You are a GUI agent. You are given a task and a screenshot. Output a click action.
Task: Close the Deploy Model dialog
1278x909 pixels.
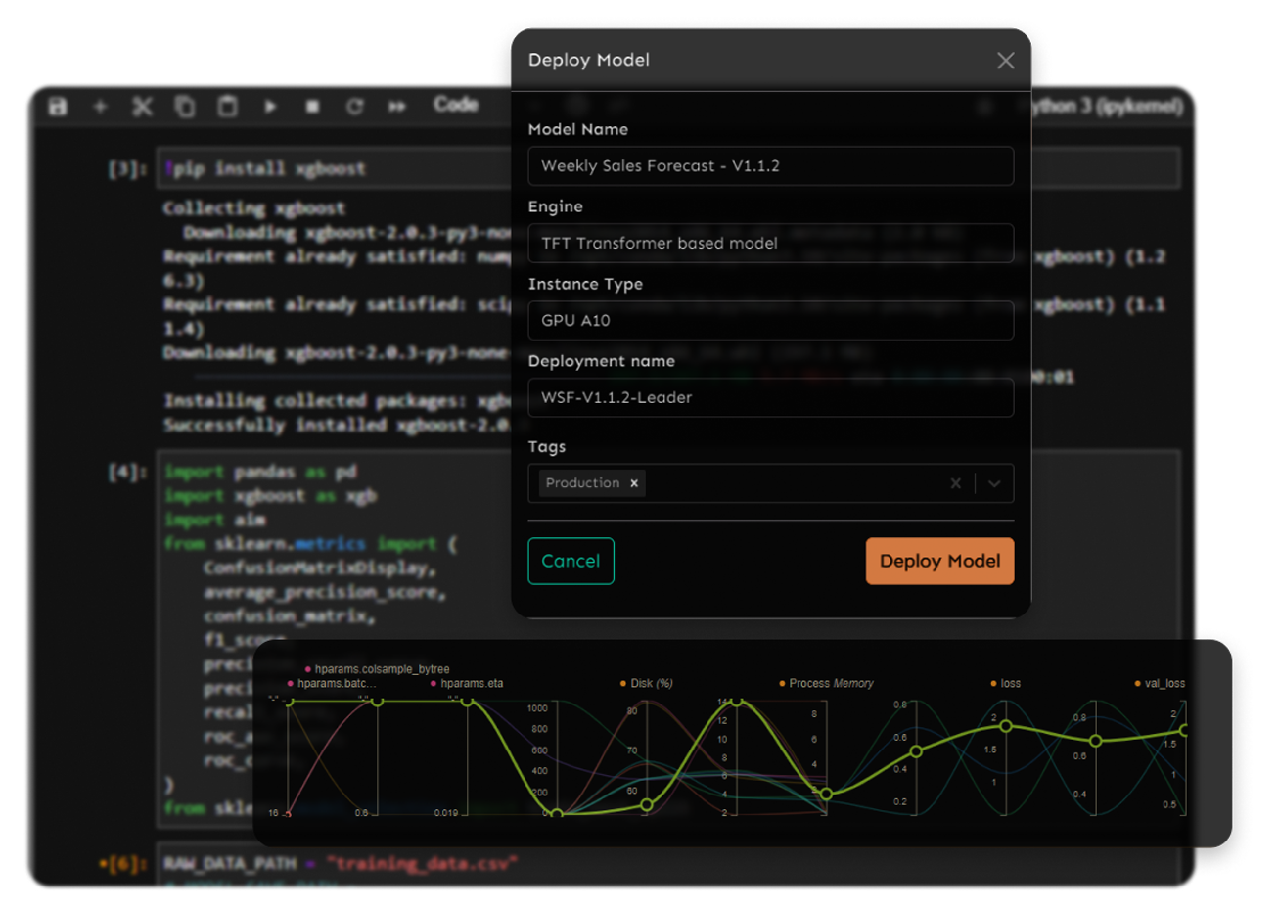pos(1005,61)
